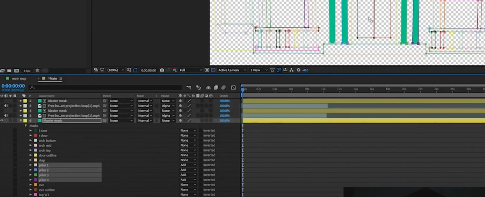This screenshot has width=485, height=197.
Task: Open the Graph Editor in timeline
Action: point(233,88)
